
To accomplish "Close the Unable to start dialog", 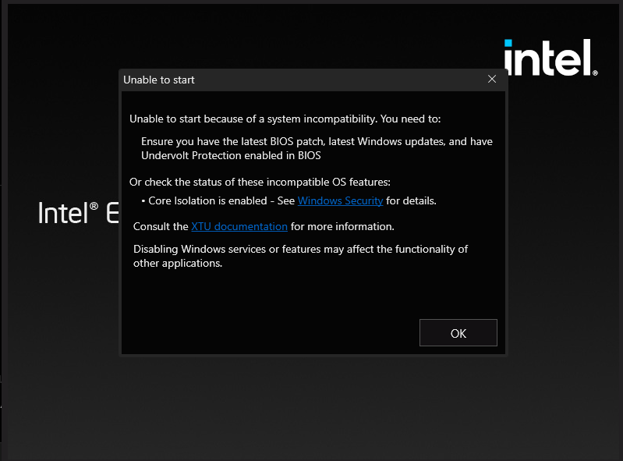I will coord(492,80).
